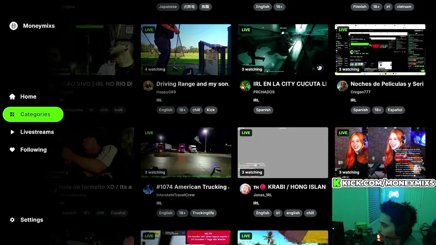Click the Categories grid icon

tap(12, 114)
